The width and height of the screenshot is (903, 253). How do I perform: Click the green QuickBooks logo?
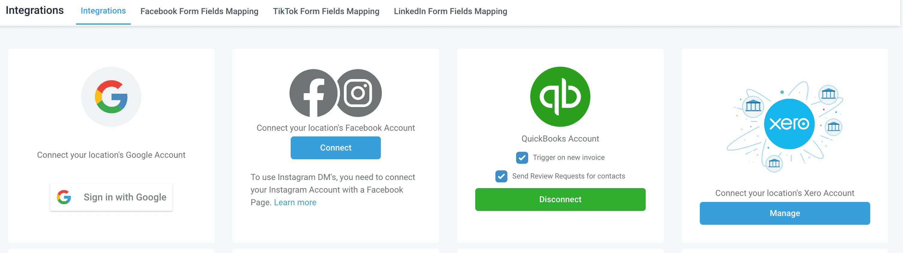click(x=560, y=97)
